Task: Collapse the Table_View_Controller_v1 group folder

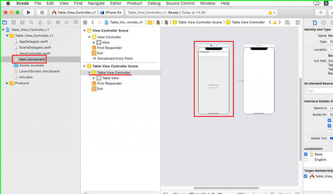Action: click(7, 36)
